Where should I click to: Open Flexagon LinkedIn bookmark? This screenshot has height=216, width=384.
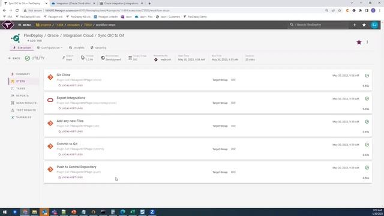pos(106,17)
